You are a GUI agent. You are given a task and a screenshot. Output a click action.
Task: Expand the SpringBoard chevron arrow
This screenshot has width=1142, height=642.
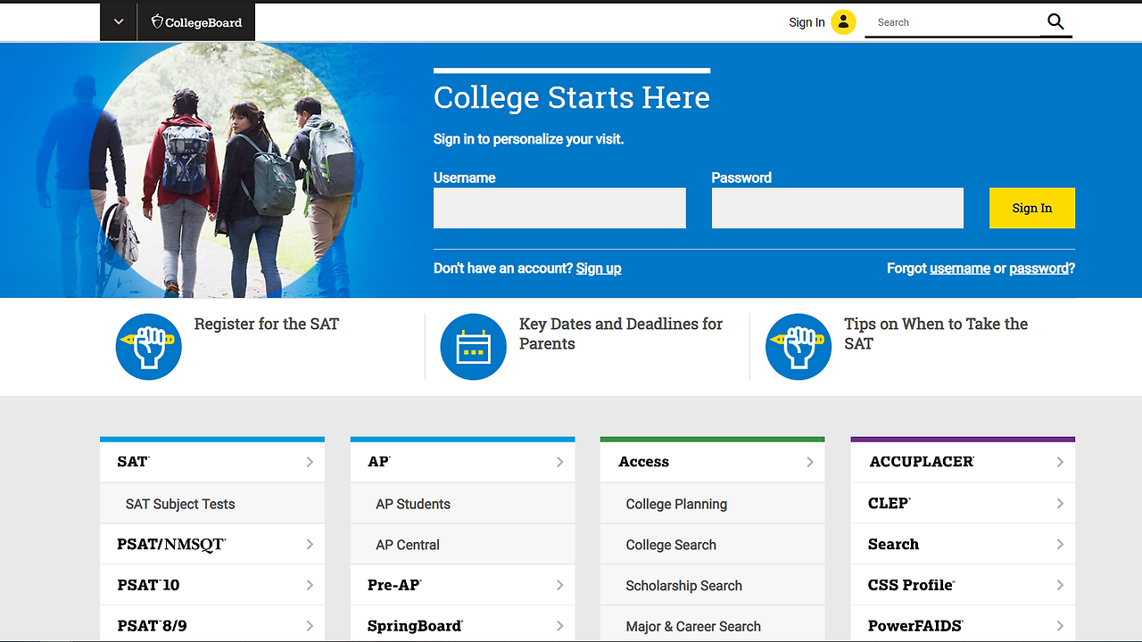point(559,626)
